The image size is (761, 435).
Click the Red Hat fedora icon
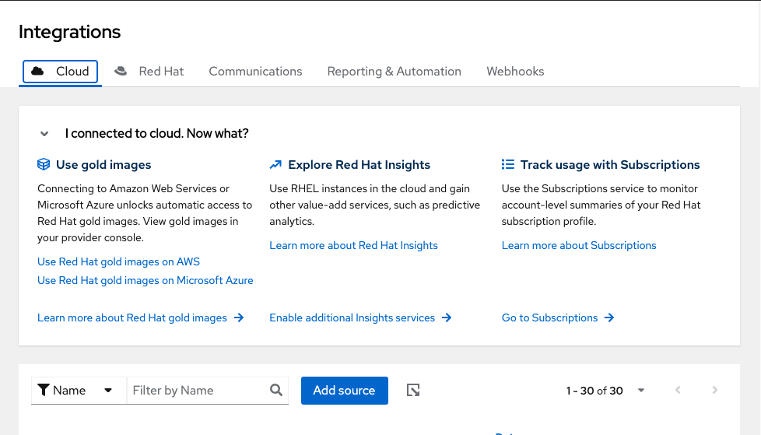tap(121, 71)
